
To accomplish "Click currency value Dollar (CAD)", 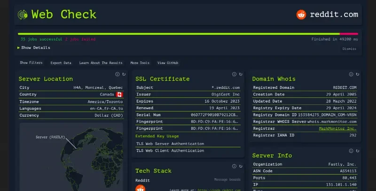I will (x=109, y=115).
